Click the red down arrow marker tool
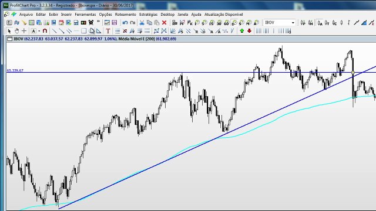This screenshot has width=376, height=211. click(249, 31)
